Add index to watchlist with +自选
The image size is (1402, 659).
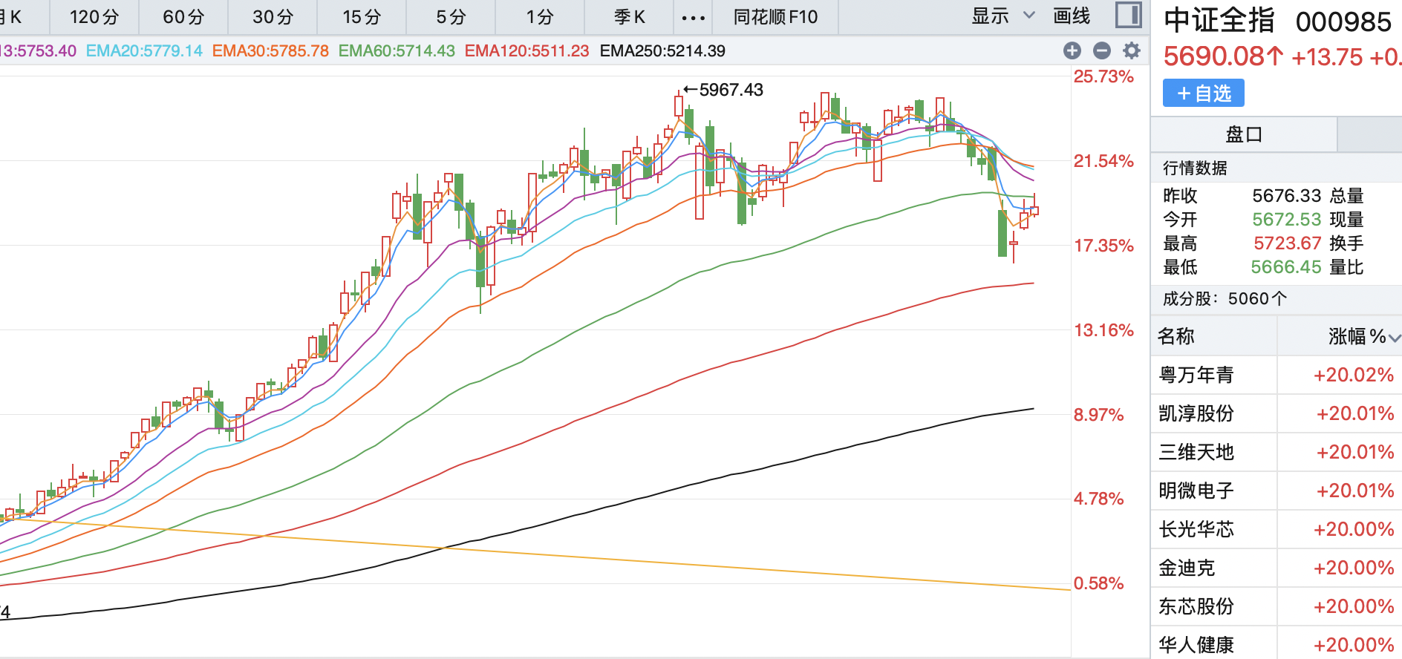click(x=1203, y=94)
